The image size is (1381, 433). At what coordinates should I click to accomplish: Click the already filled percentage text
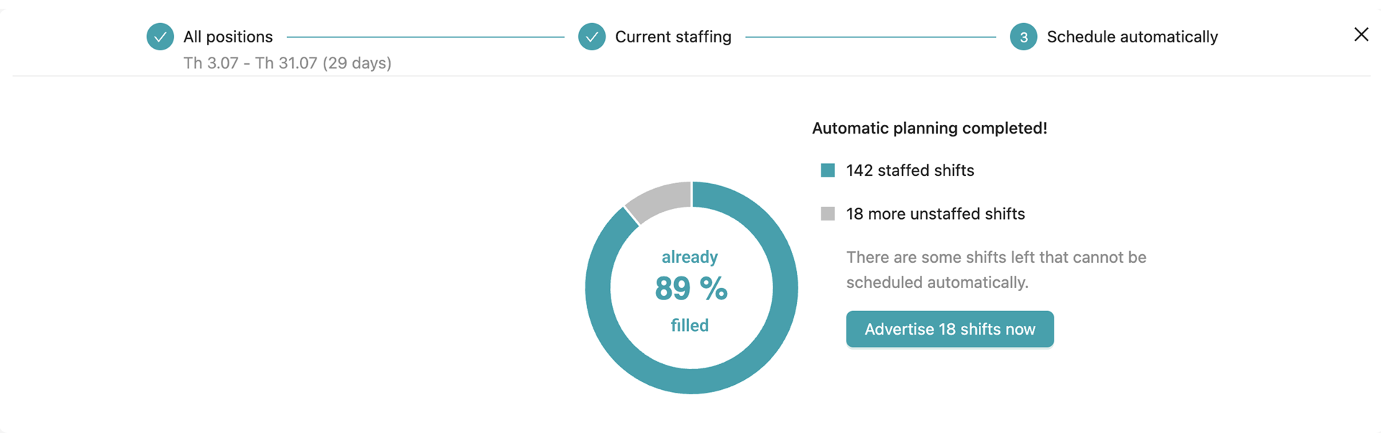689,256
